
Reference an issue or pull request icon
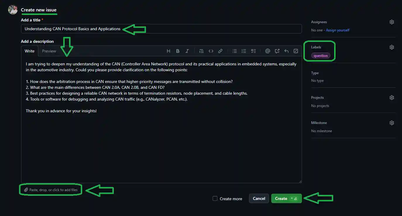pos(277,51)
